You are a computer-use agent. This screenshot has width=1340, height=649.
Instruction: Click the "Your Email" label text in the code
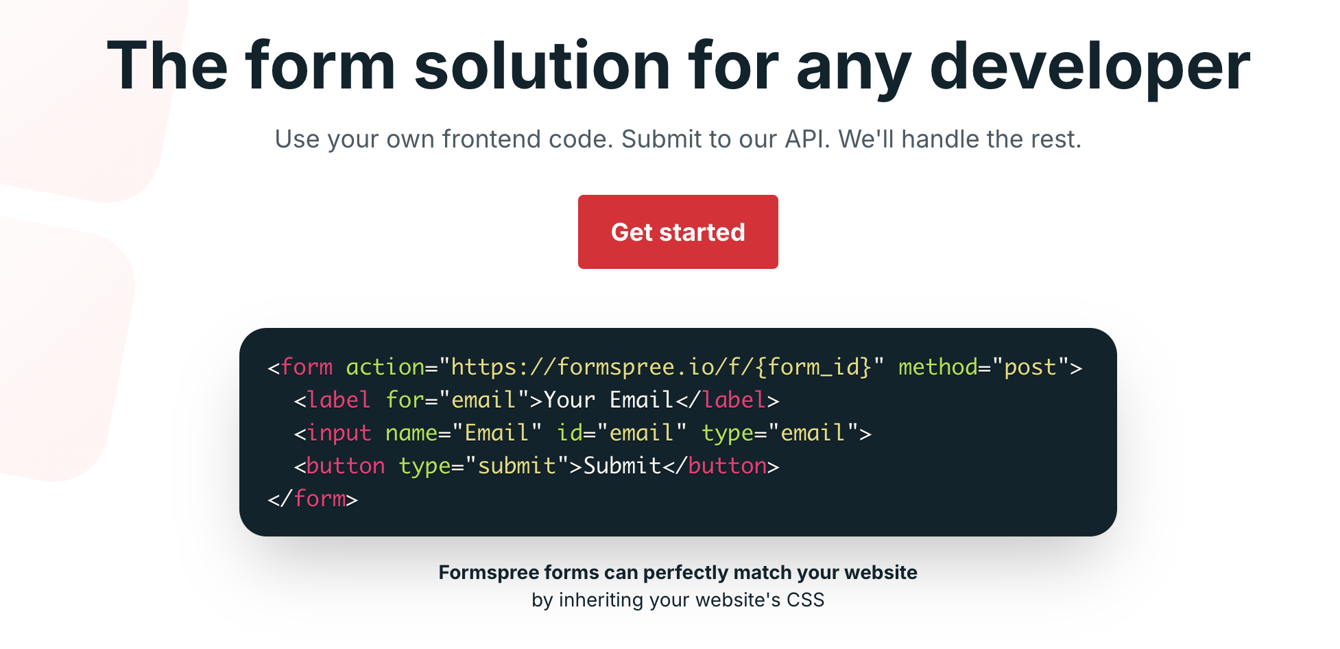coord(608,400)
